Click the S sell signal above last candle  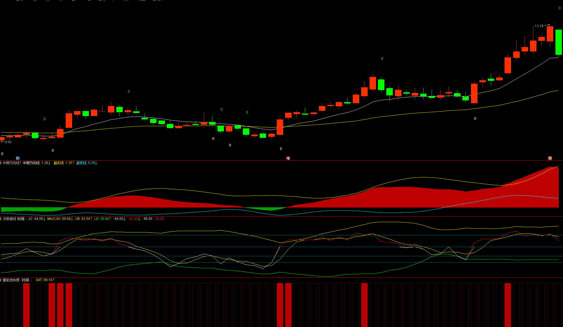tap(559, 8)
